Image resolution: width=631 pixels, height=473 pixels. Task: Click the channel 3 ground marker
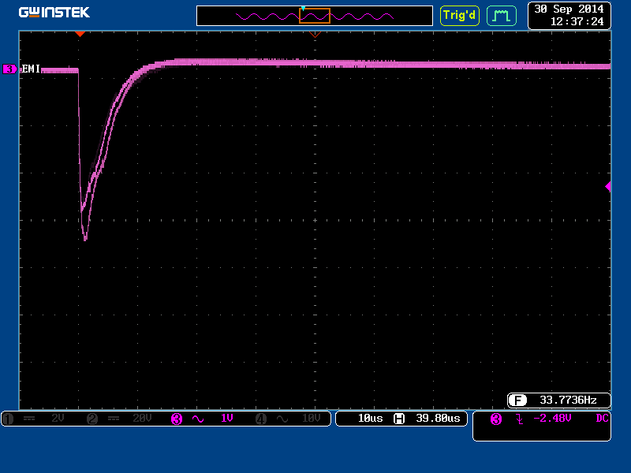point(9,69)
